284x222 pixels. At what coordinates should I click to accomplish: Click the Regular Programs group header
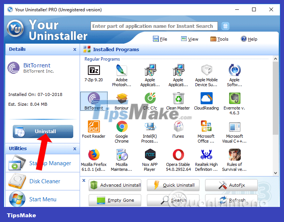click(x=102, y=59)
